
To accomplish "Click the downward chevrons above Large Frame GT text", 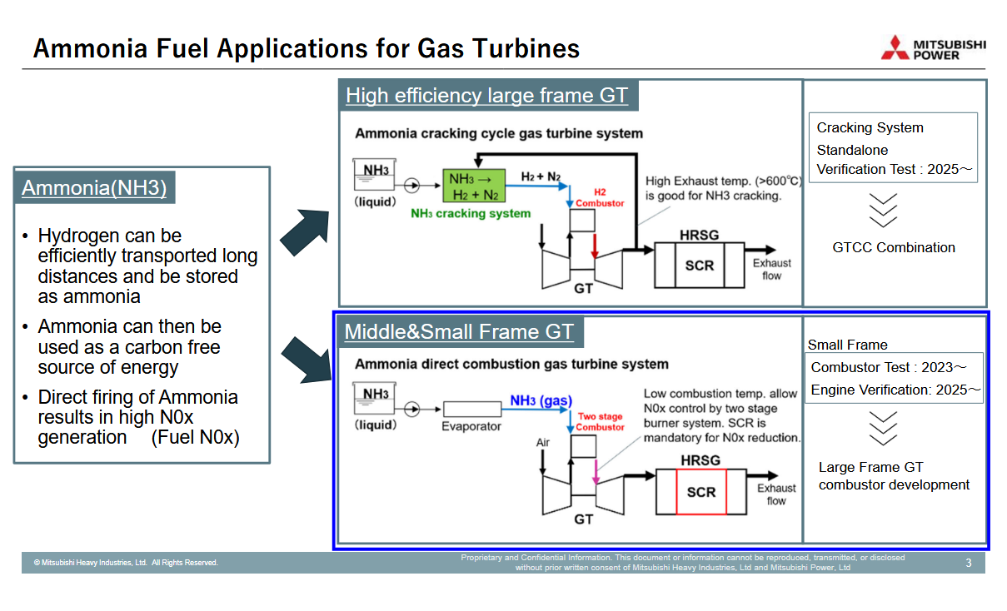I will click(882, 430).
